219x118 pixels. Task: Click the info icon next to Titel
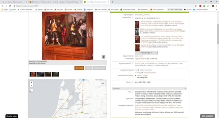[x=132, y=92]
